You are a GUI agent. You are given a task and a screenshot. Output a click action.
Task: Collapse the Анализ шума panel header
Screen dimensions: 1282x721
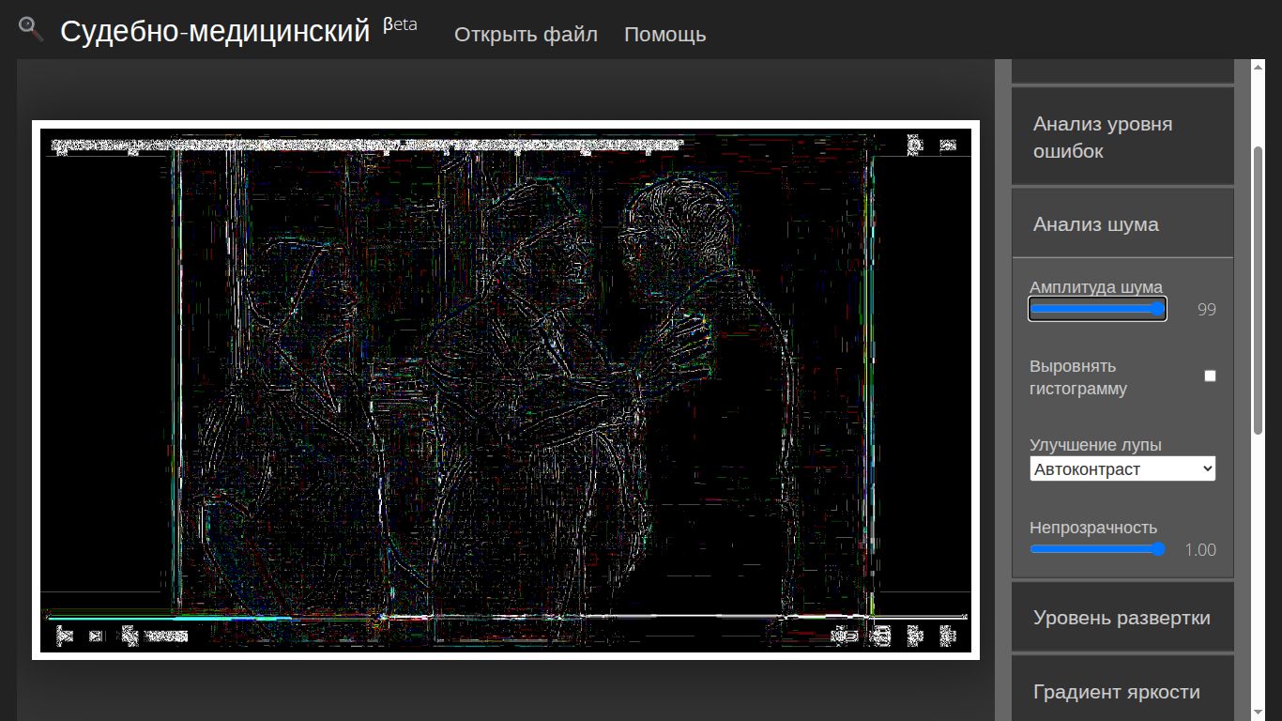(1122, 224)
